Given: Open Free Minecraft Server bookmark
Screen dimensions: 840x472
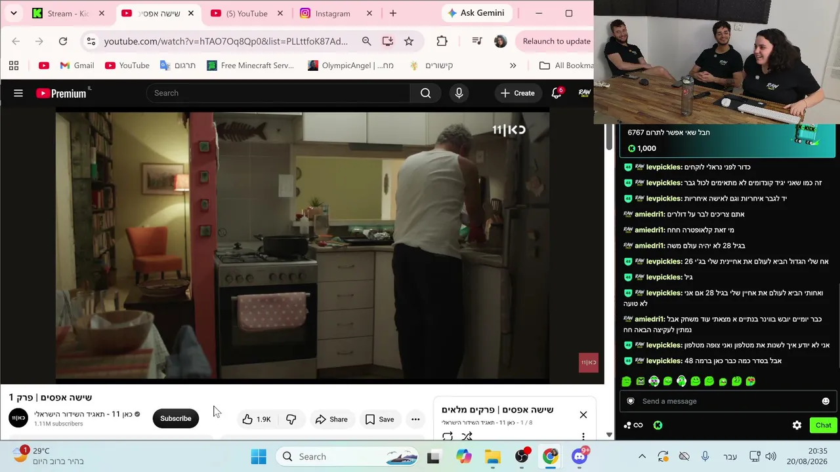Looking at the screenshot, I should [x=250, y=66].
